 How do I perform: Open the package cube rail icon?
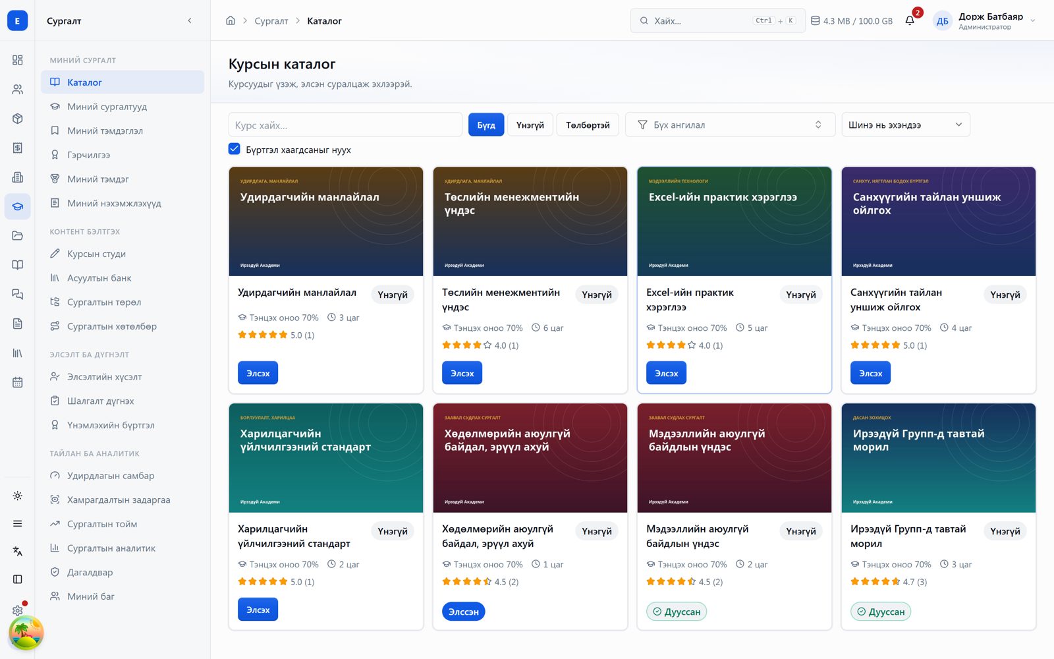pyautogui.click(x=18, y=119)
